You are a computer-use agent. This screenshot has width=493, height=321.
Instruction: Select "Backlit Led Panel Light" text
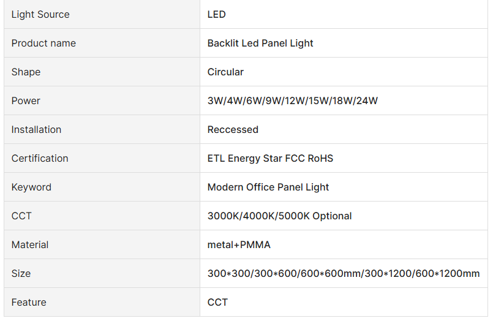click(x=260, y=43)
